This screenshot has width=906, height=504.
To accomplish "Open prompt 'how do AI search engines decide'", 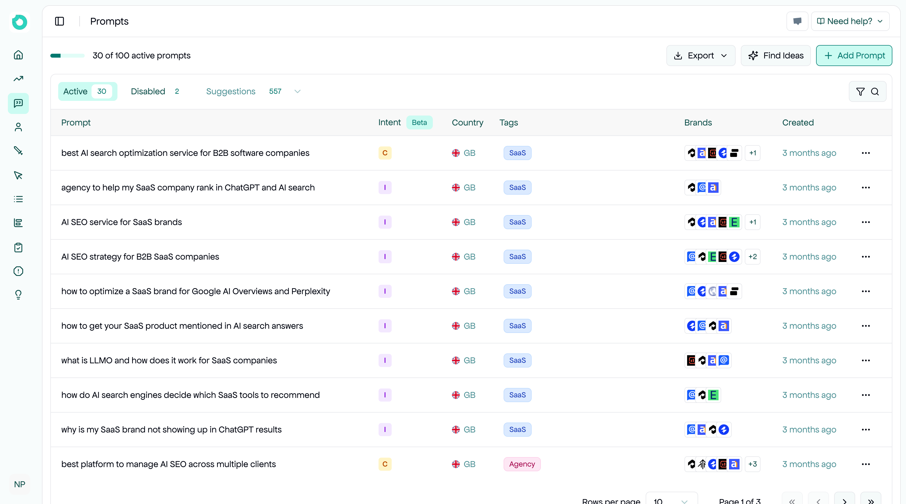I will (x=190, y=395).
